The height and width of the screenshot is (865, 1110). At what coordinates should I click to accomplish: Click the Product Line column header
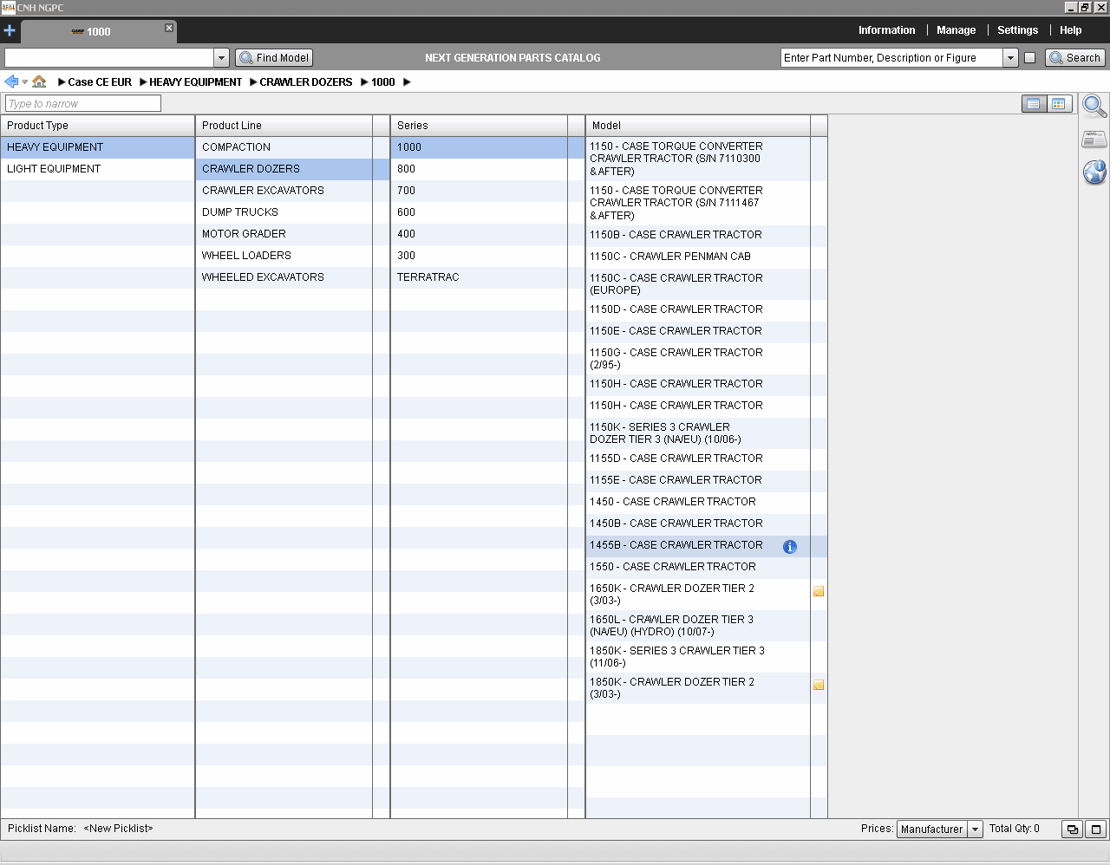point(284,126)
